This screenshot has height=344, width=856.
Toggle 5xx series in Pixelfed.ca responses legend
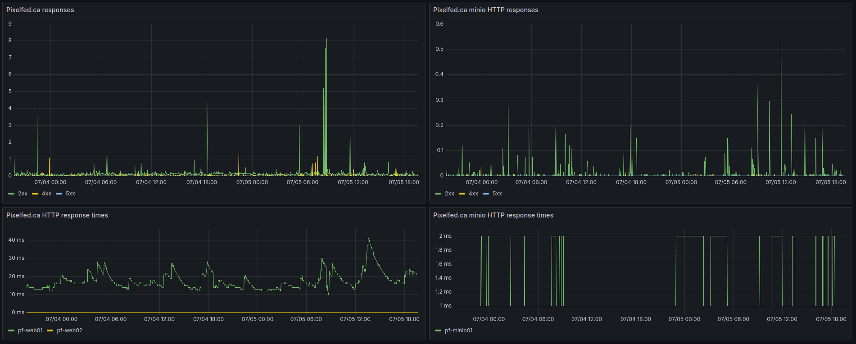[x=70, y=194]
